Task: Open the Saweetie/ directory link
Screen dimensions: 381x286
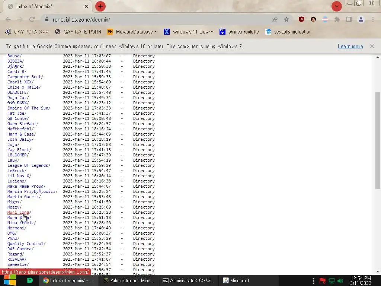Action: [x=18, y=265]
